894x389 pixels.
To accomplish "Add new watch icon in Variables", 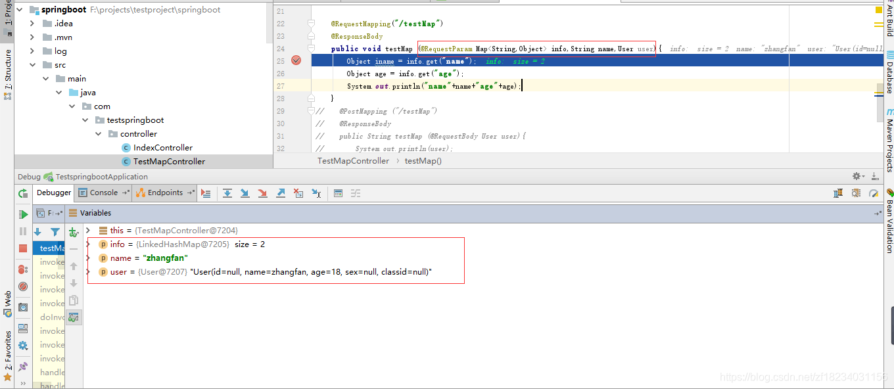I will [74, 232].
